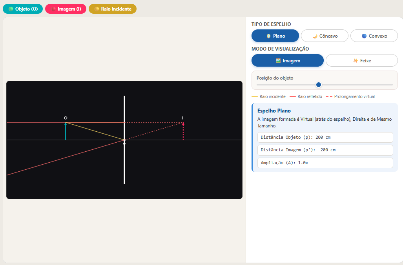
Task: Click the I label above the image
Action: 182,118
